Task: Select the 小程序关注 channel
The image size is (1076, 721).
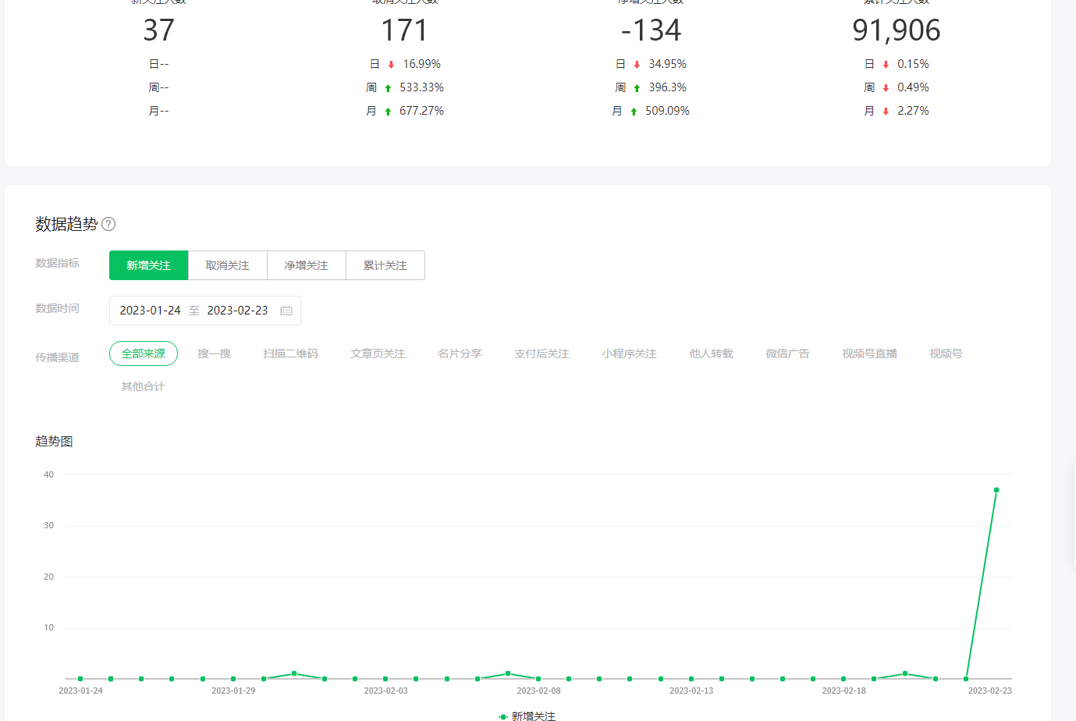Action: (629, 353)
